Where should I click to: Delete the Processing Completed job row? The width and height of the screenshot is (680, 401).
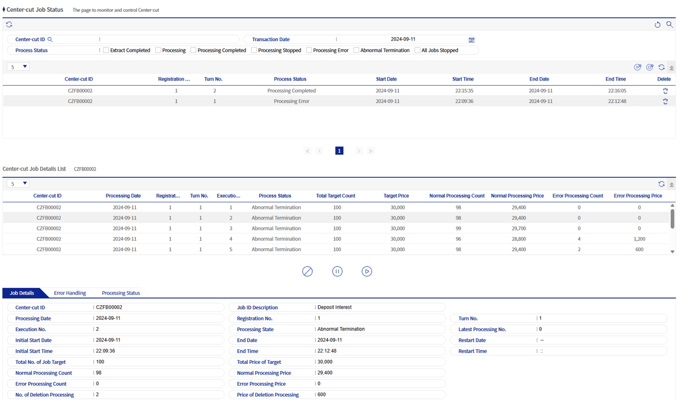[665, 91]
